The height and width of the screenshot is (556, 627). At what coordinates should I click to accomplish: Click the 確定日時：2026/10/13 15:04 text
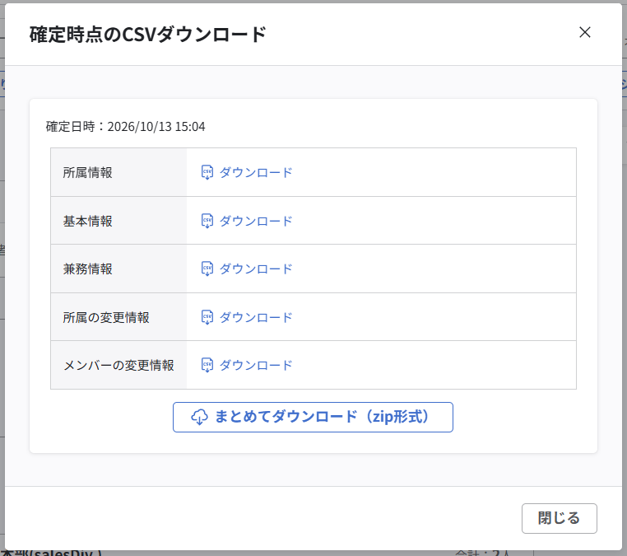click(x=126, y=127)
